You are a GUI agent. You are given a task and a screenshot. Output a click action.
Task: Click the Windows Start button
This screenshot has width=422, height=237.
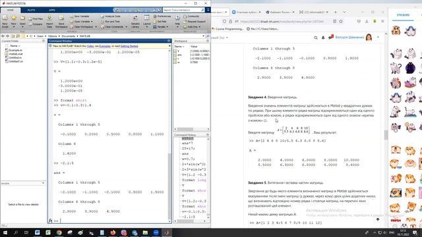(x=5, y=232)
